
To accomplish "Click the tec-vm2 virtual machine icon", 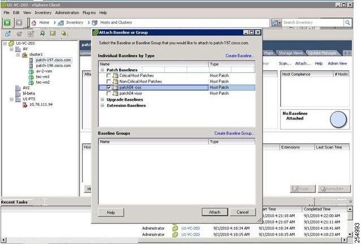I will pos(31,82).
